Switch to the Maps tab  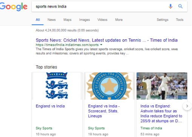(68, 20)
